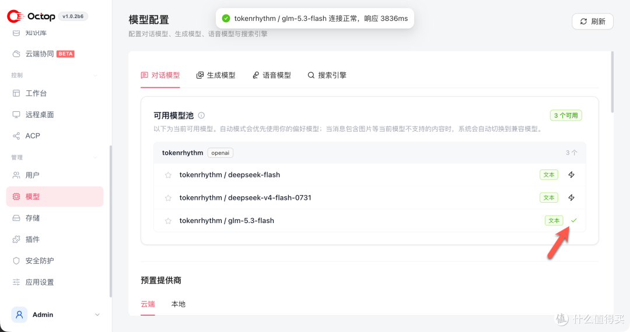630x332 pixels.
Task: Click the main page vertical scrollbar
Action: pyautogui.click(x=612, y=82)
